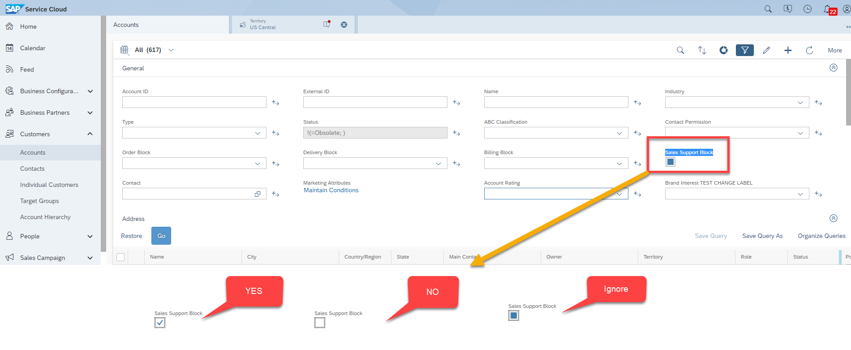Open the Industry dropdown

(800, 103)
